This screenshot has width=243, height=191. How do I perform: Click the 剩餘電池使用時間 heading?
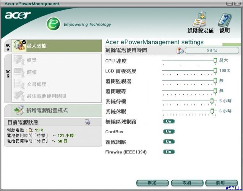click(126, 51)
